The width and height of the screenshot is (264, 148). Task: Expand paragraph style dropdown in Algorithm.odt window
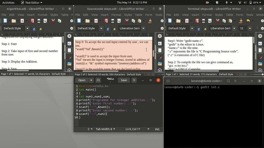[x=28, y=28]
